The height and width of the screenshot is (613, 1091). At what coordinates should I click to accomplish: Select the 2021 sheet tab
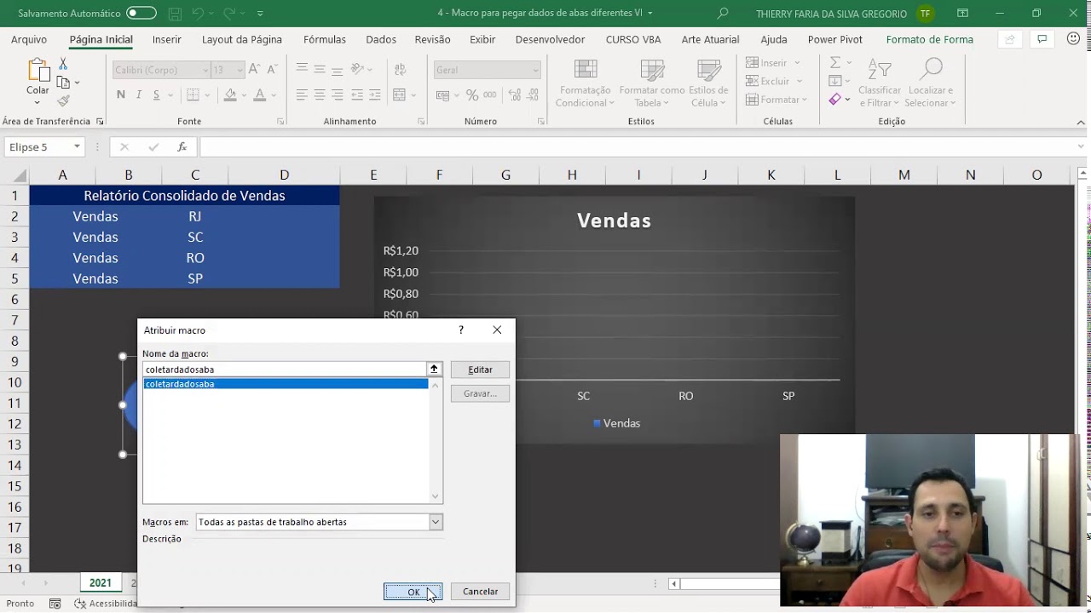coord(101,583)
